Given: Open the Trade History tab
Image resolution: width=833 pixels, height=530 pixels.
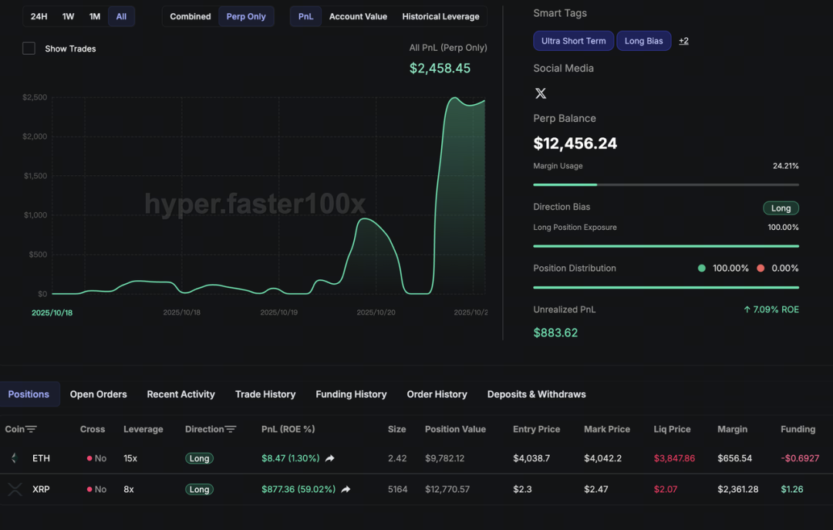Looking at the screenshot, I should (x=265, y=394).
